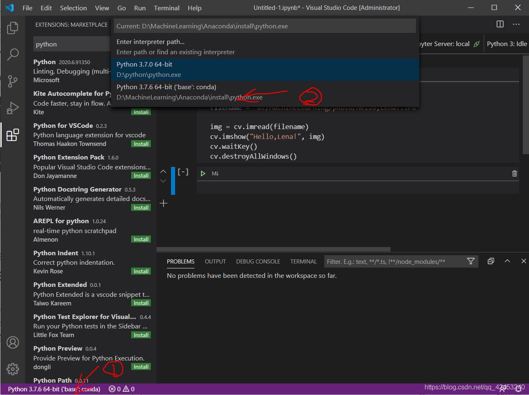
Task: Install Python Docstring Generator extension
Action: click(x=141, y=208)
